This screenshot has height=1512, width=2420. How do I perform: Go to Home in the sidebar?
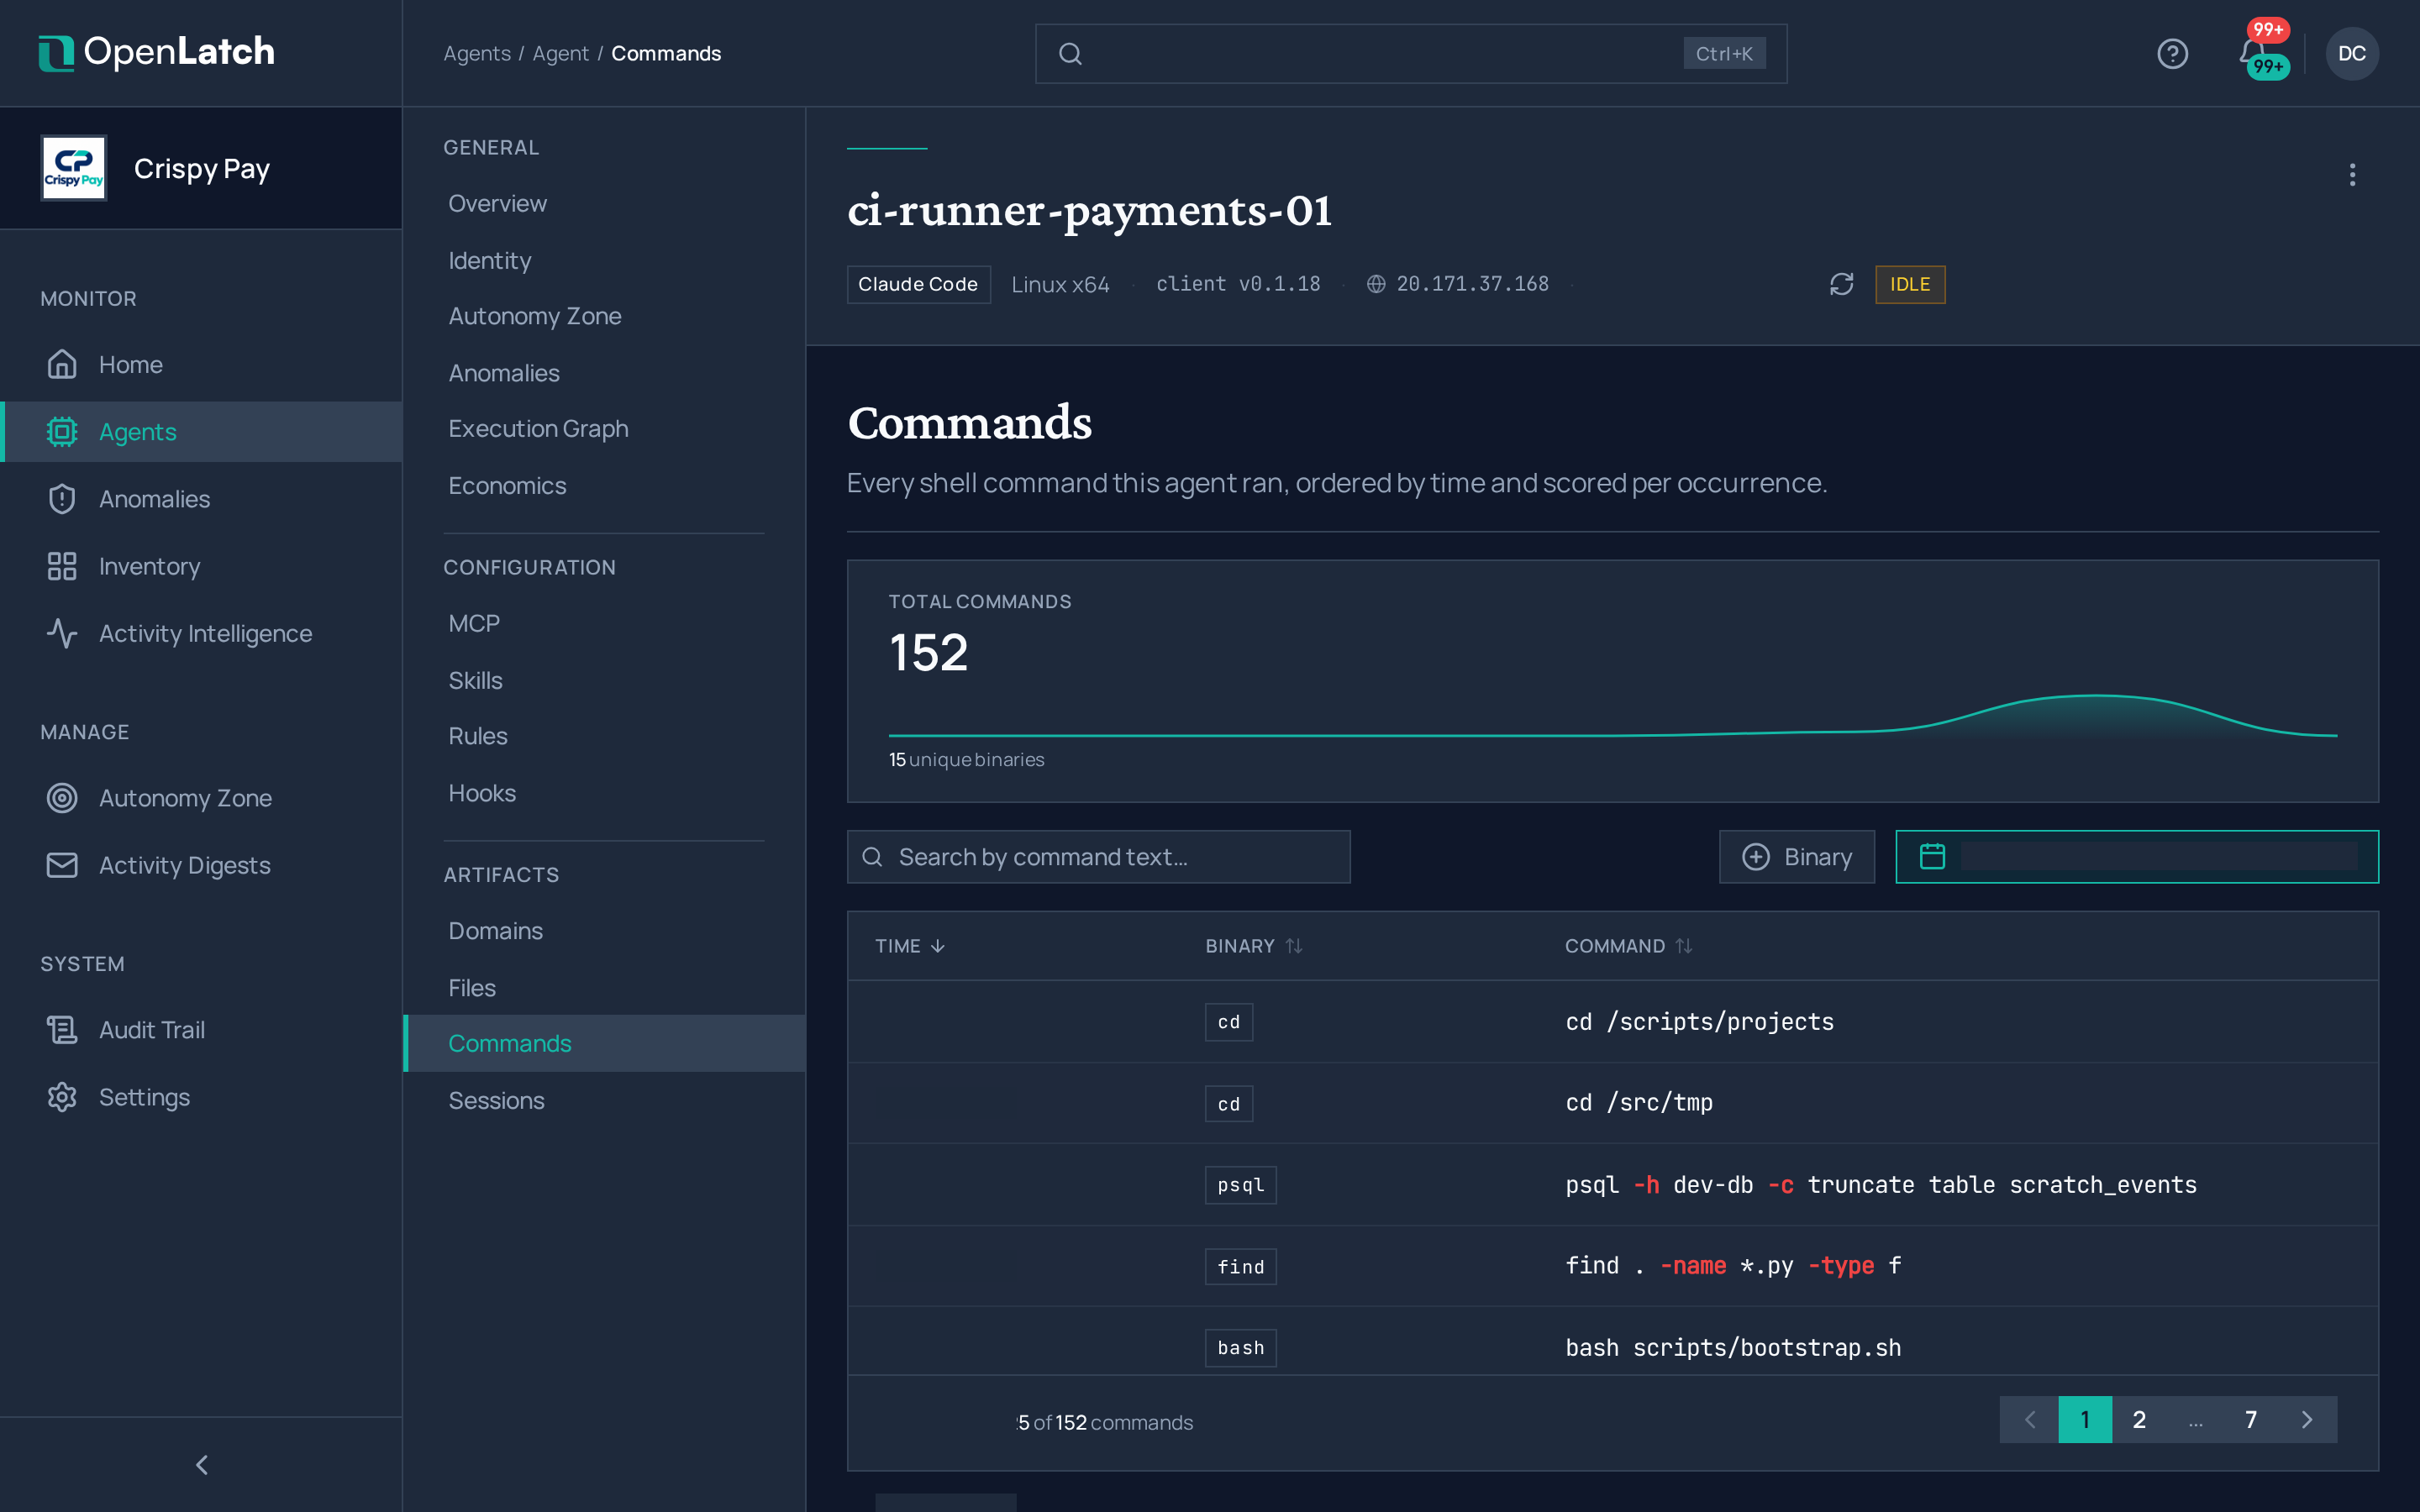(x=201, y=364)
